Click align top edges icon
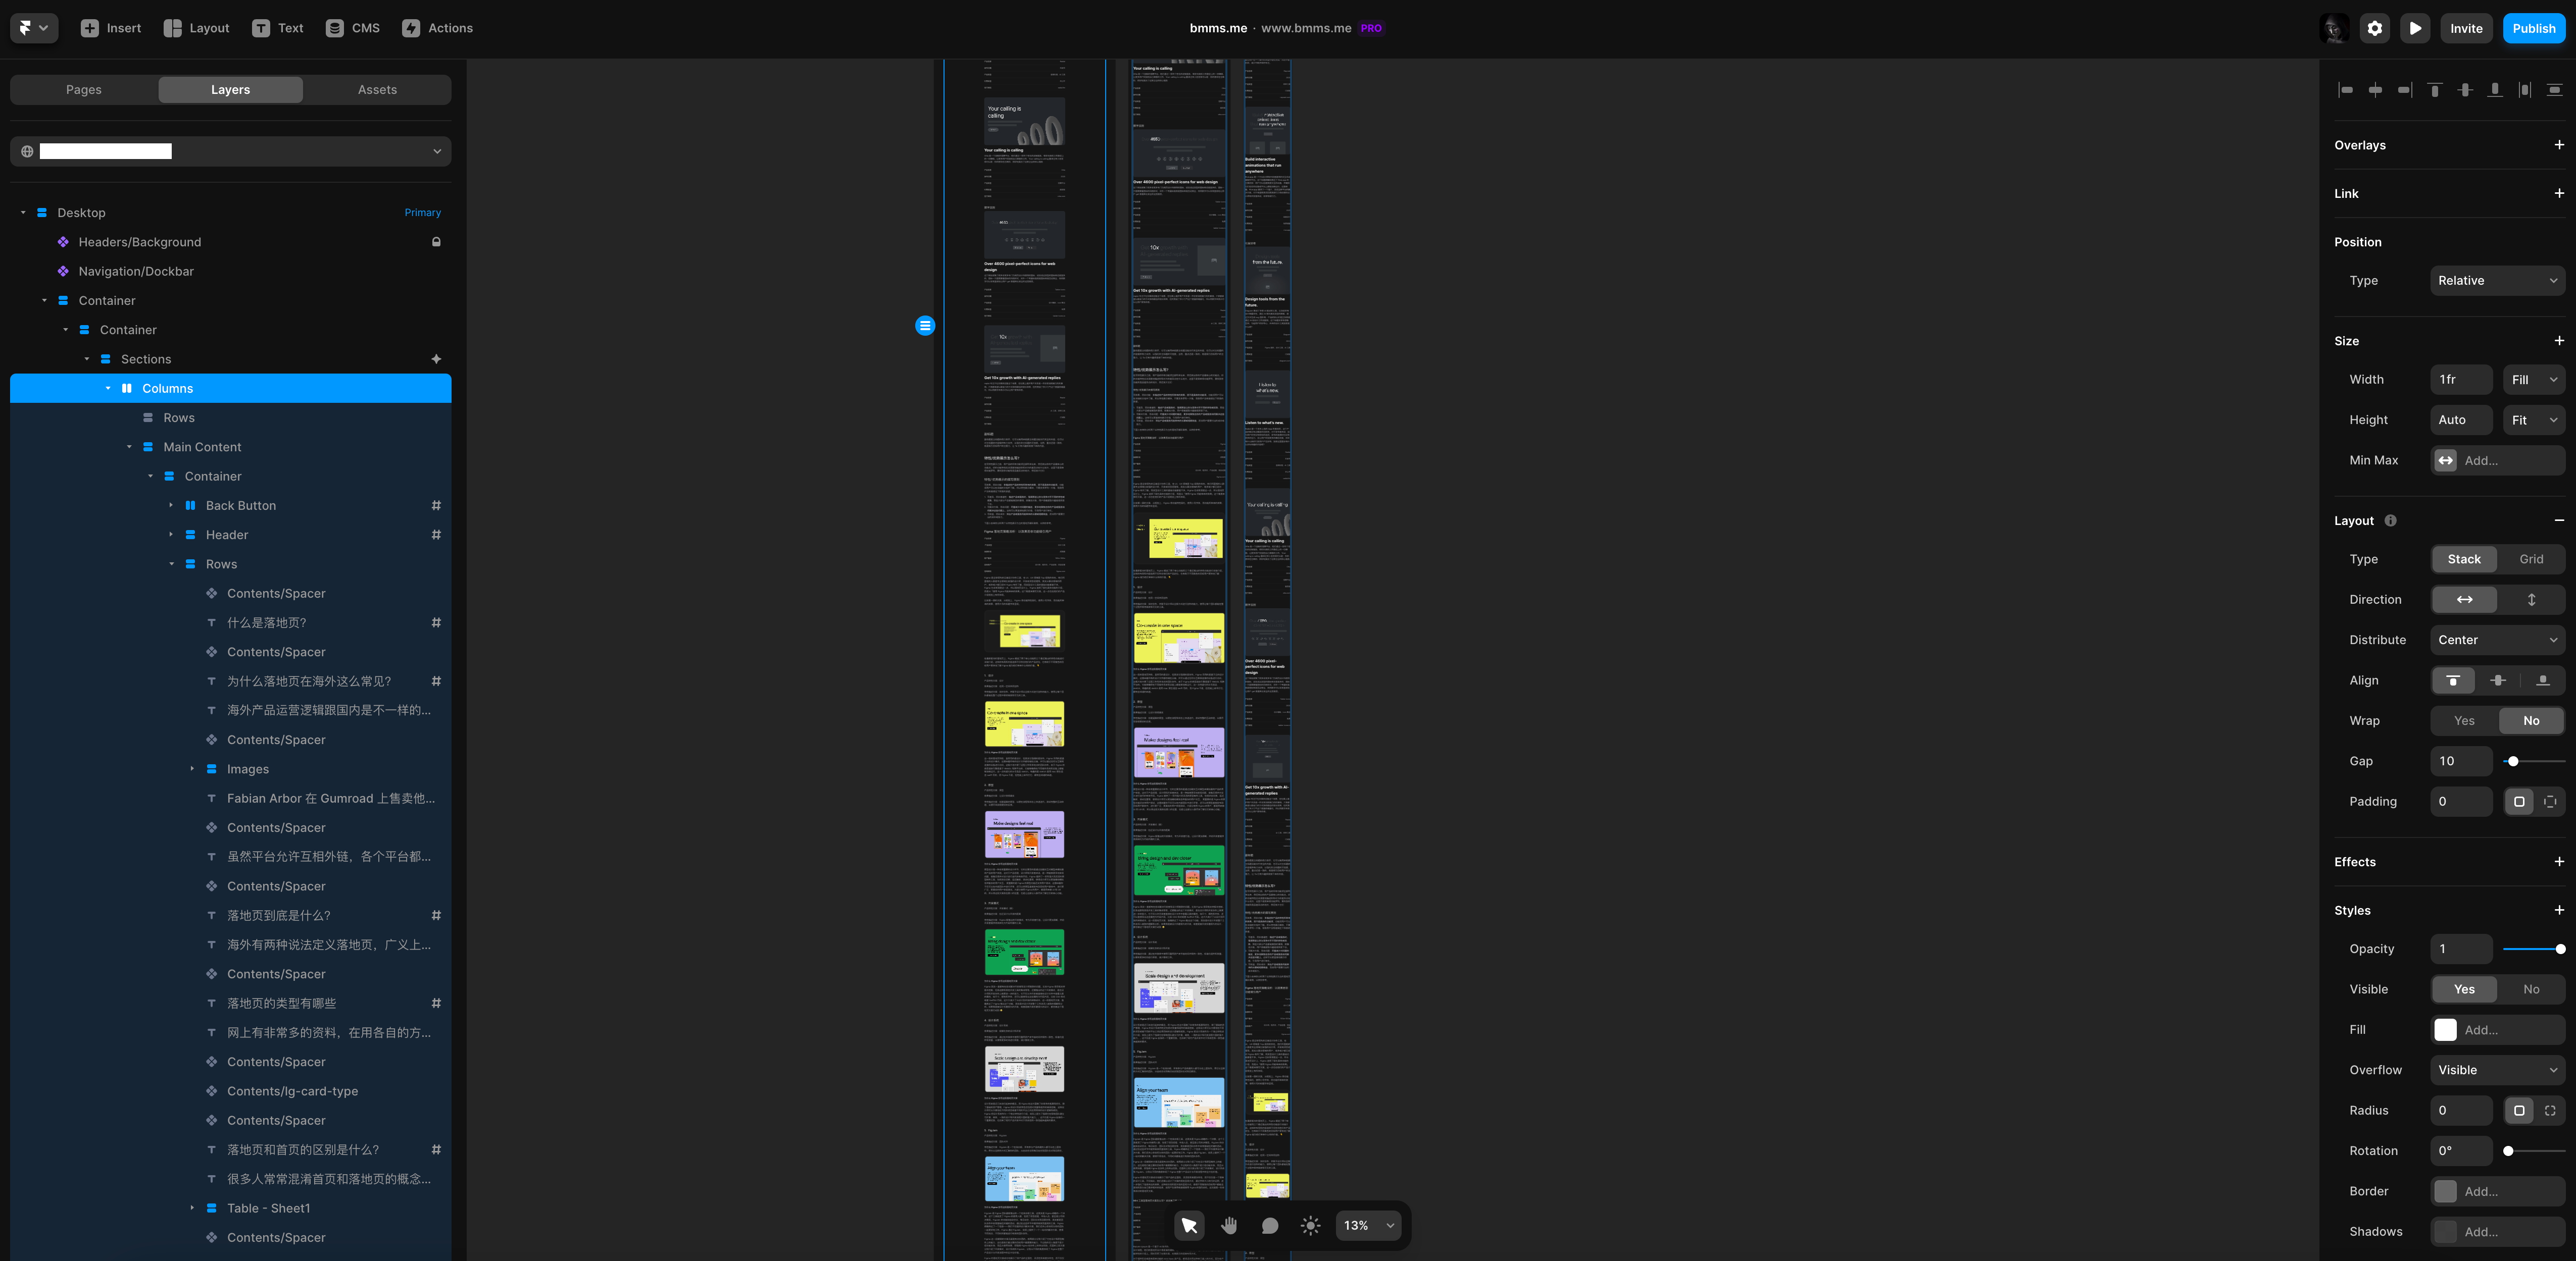Image resolution: width=2576 pixels, height=1261 pixels. [2435, 90]
